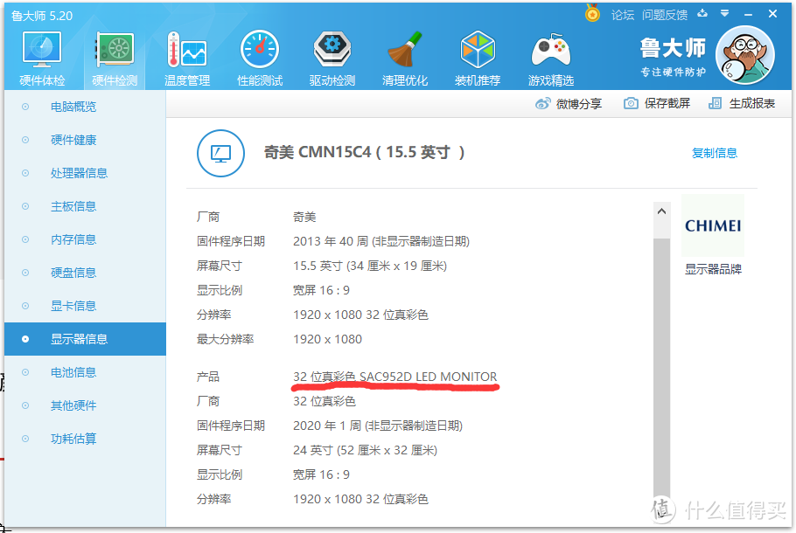Viewport: 796px width, 533px height.
Task: Click the Weibo share icon
Action: click(x=542, y=103)
